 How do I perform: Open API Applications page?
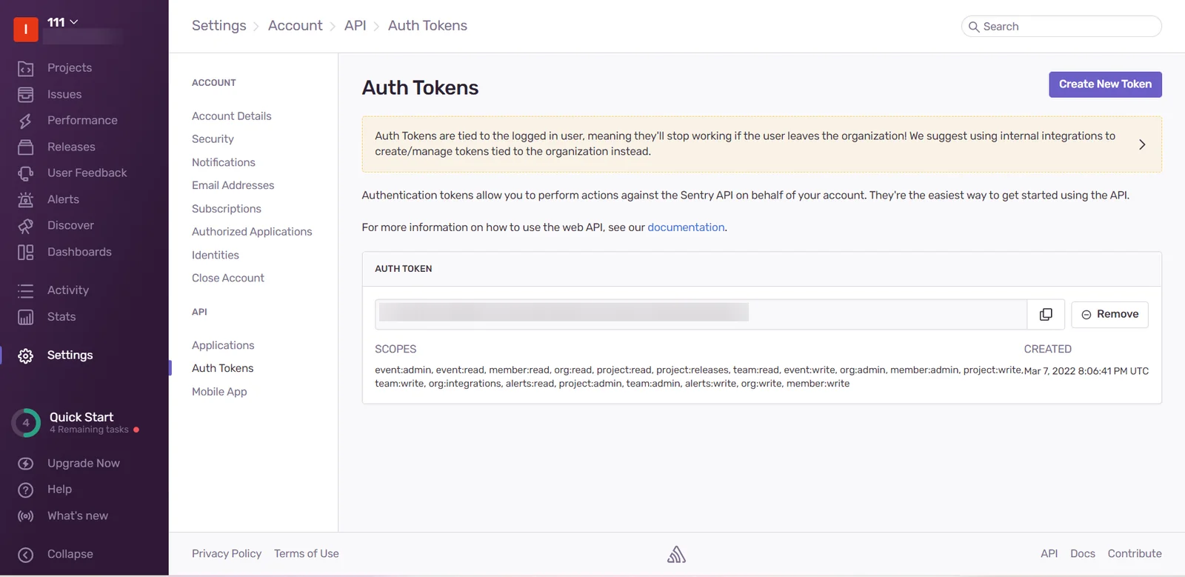click(222, 345)
